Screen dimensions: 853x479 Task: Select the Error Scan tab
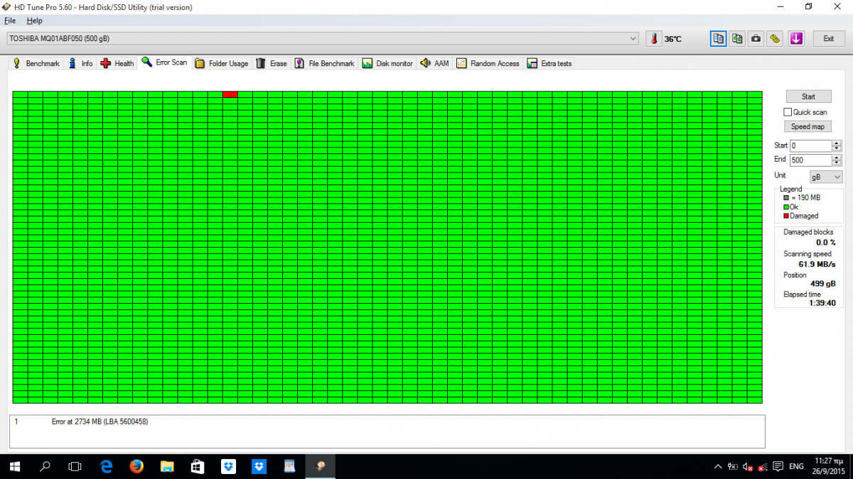(x=165, y=62)
